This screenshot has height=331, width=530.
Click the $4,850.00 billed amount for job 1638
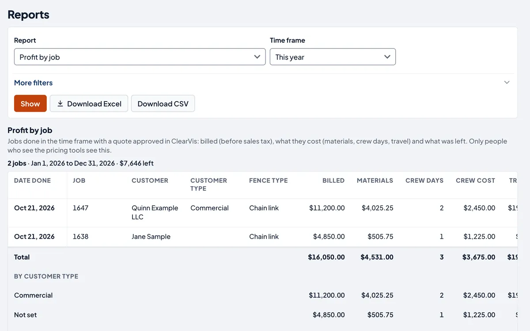tap(329, 237)
